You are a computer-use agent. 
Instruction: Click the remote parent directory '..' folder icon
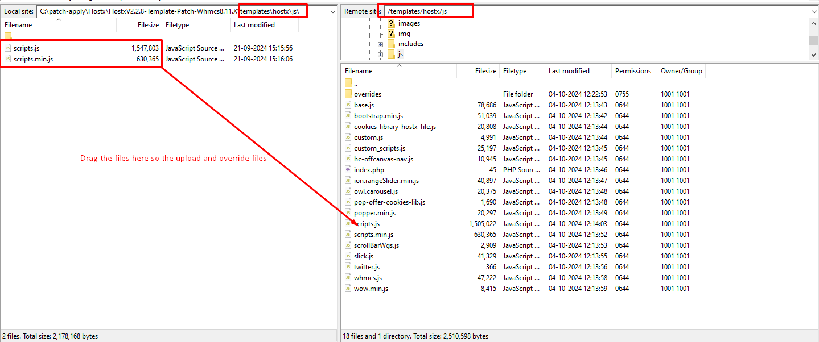(x=349, y=84)
